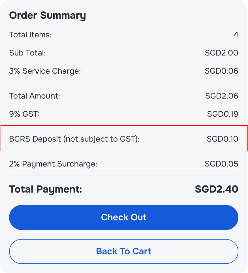The width and height of the screenshot is (248, 273).
Task: Click the 2% Payment Surcharge label
Action: [53, 164]
